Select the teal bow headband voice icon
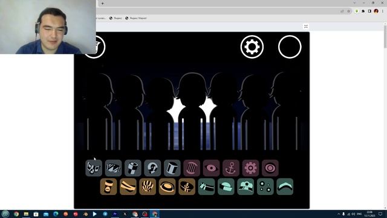The height and width of the screenshot is (218, 387). click(x=206, y=187)
